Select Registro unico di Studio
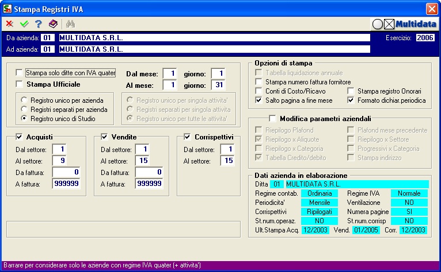This screenshot has width=441, height=272. (24, 119)
